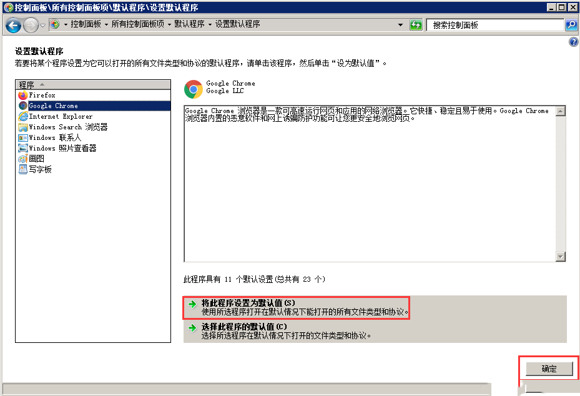Click the large Google Chrome logo
Viewport: 580px width, 396px height.
coord(193,89)
